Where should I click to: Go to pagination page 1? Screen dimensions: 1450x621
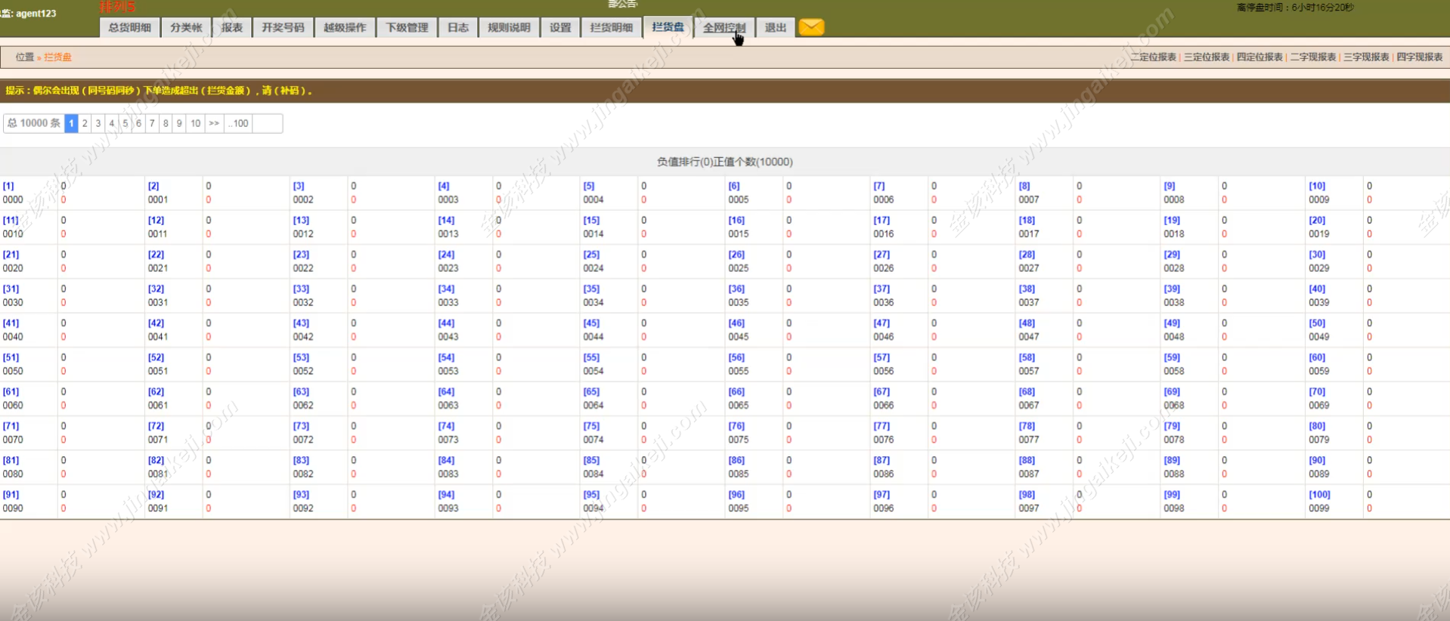71,123
